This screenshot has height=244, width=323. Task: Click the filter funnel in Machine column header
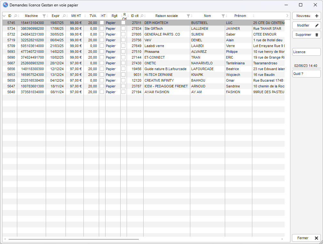point(44,16)
